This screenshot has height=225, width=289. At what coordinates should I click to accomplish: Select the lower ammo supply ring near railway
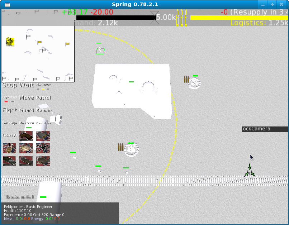tap(131, 149)
